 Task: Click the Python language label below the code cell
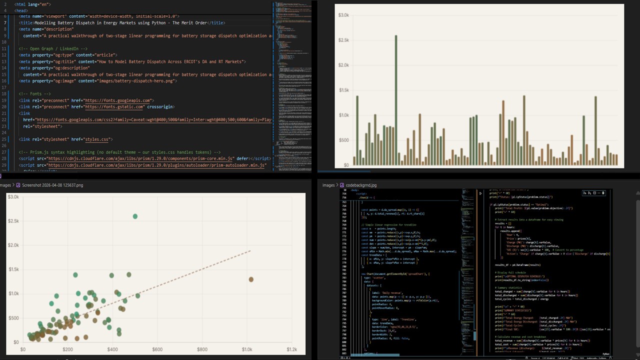pos(605,353)
